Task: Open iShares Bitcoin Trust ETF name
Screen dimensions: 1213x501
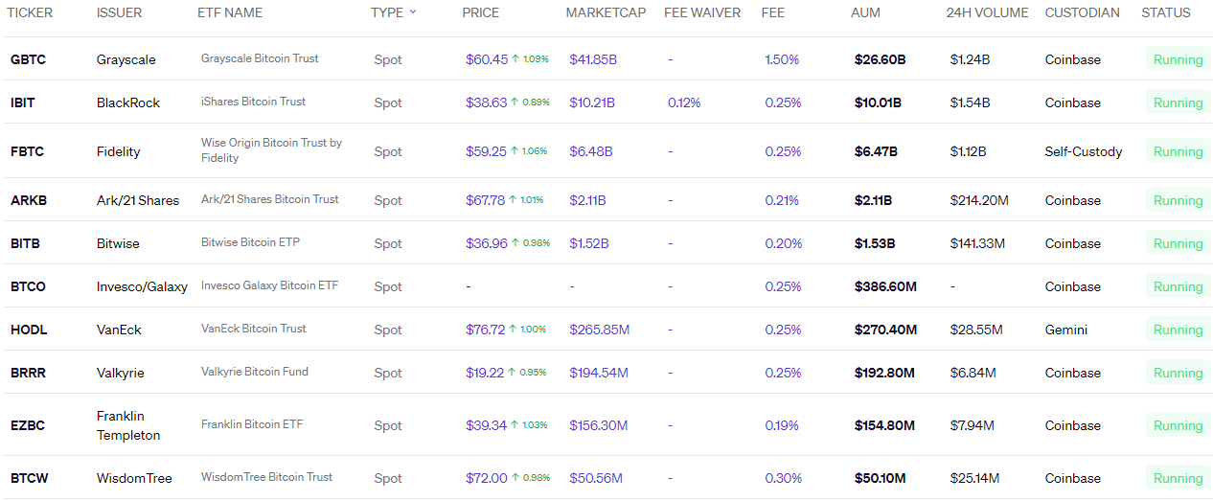Action: [x=254, y=102]
